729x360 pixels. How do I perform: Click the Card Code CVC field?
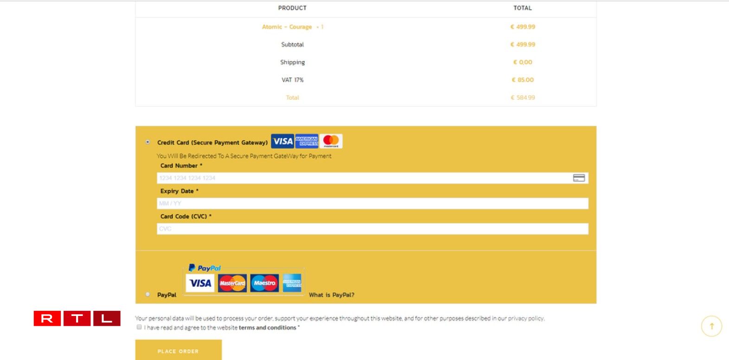[x=372, y=229]
